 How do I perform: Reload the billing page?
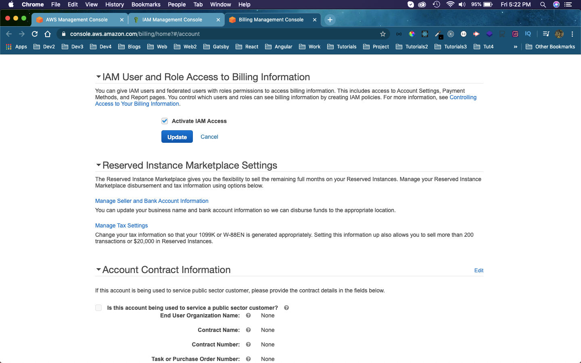click(35, 34)
